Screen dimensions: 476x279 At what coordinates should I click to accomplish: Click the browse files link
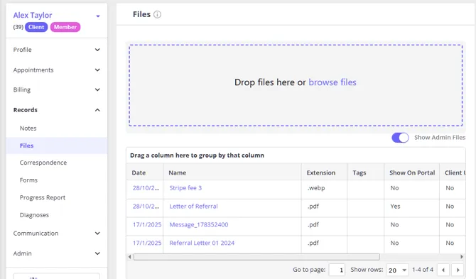coord(332,82)
